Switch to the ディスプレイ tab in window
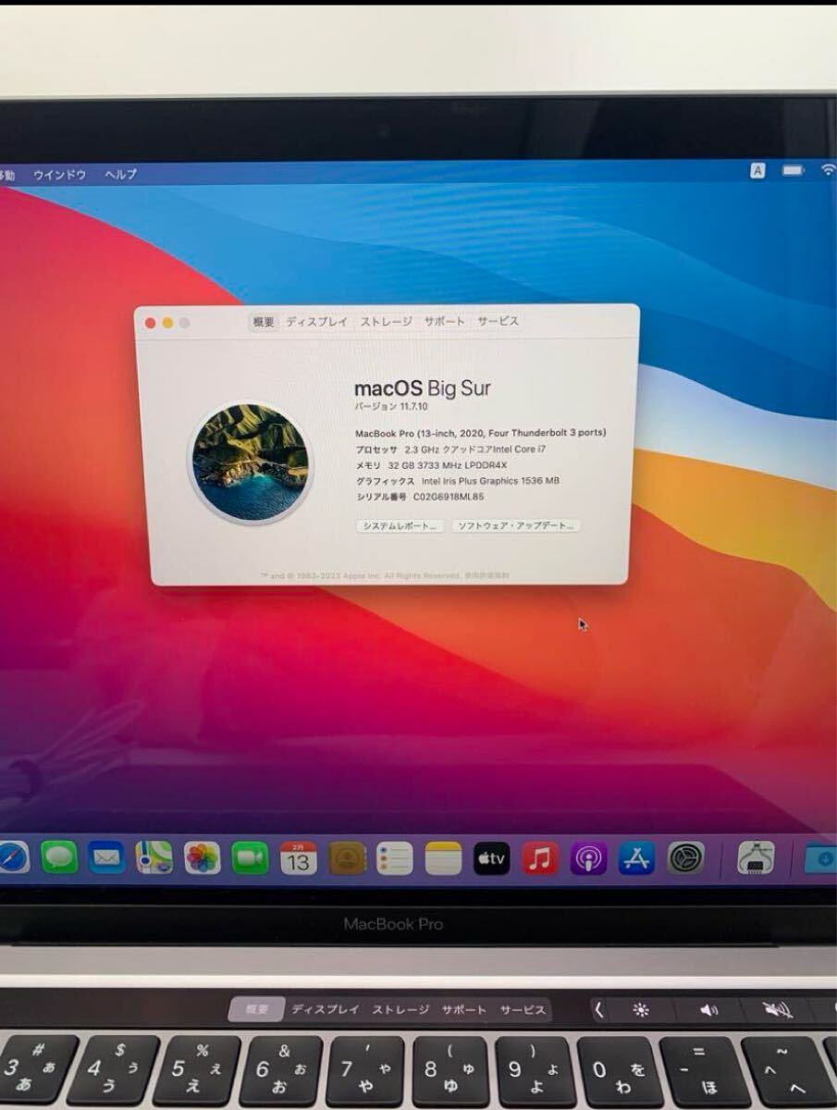Image resolution: width=837 pixels, height=1110 pixels. click(x=316, y=322)
